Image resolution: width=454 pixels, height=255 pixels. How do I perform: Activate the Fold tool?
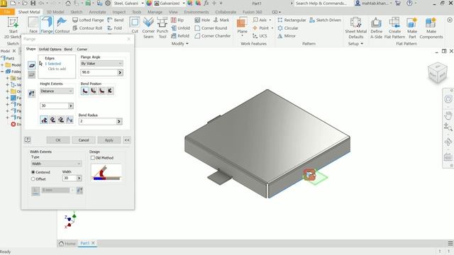point(115,28)
